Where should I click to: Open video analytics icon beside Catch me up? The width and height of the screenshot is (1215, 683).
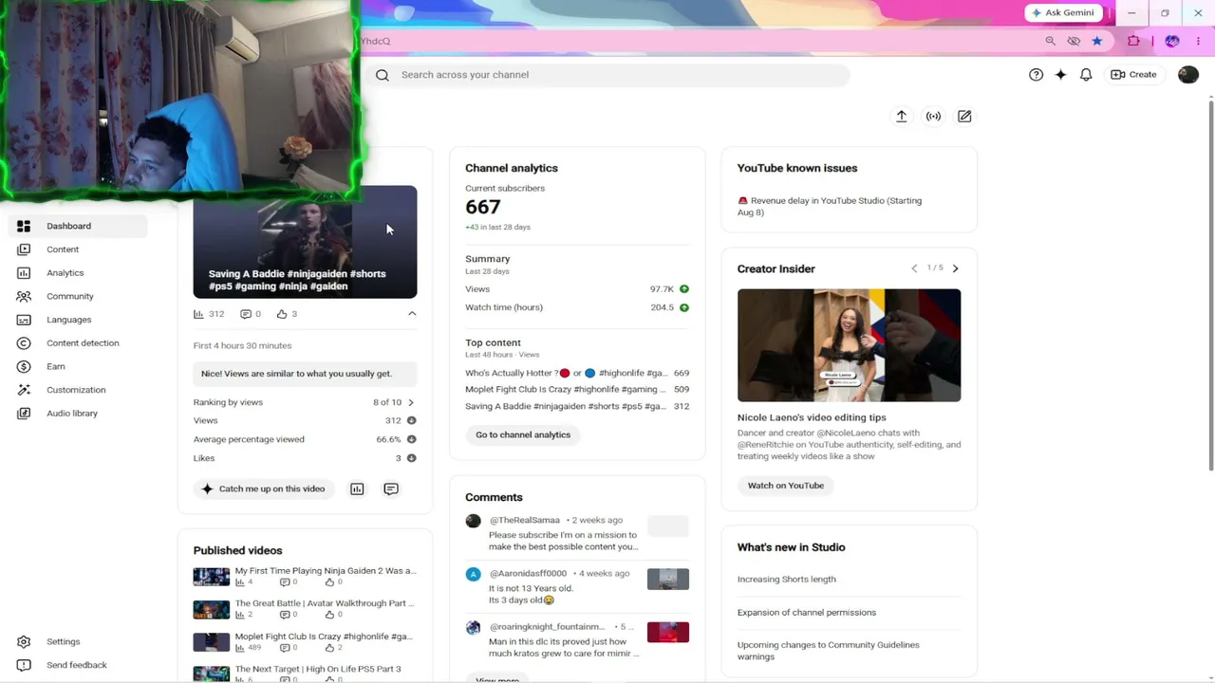click(357, 489)
